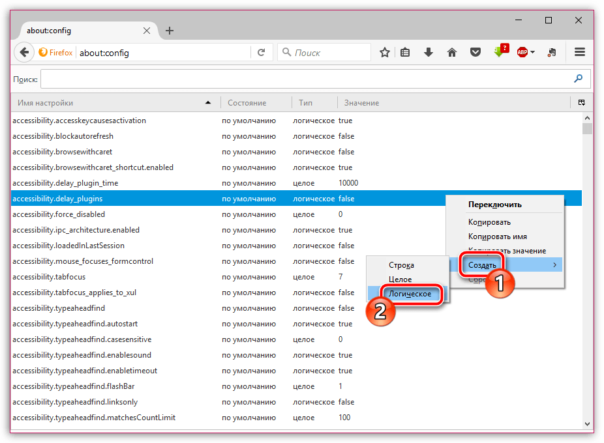Open the hamburger main menu
Image resolution: width=604 pixels, height=443 pixels.
[x=579, y=53]
